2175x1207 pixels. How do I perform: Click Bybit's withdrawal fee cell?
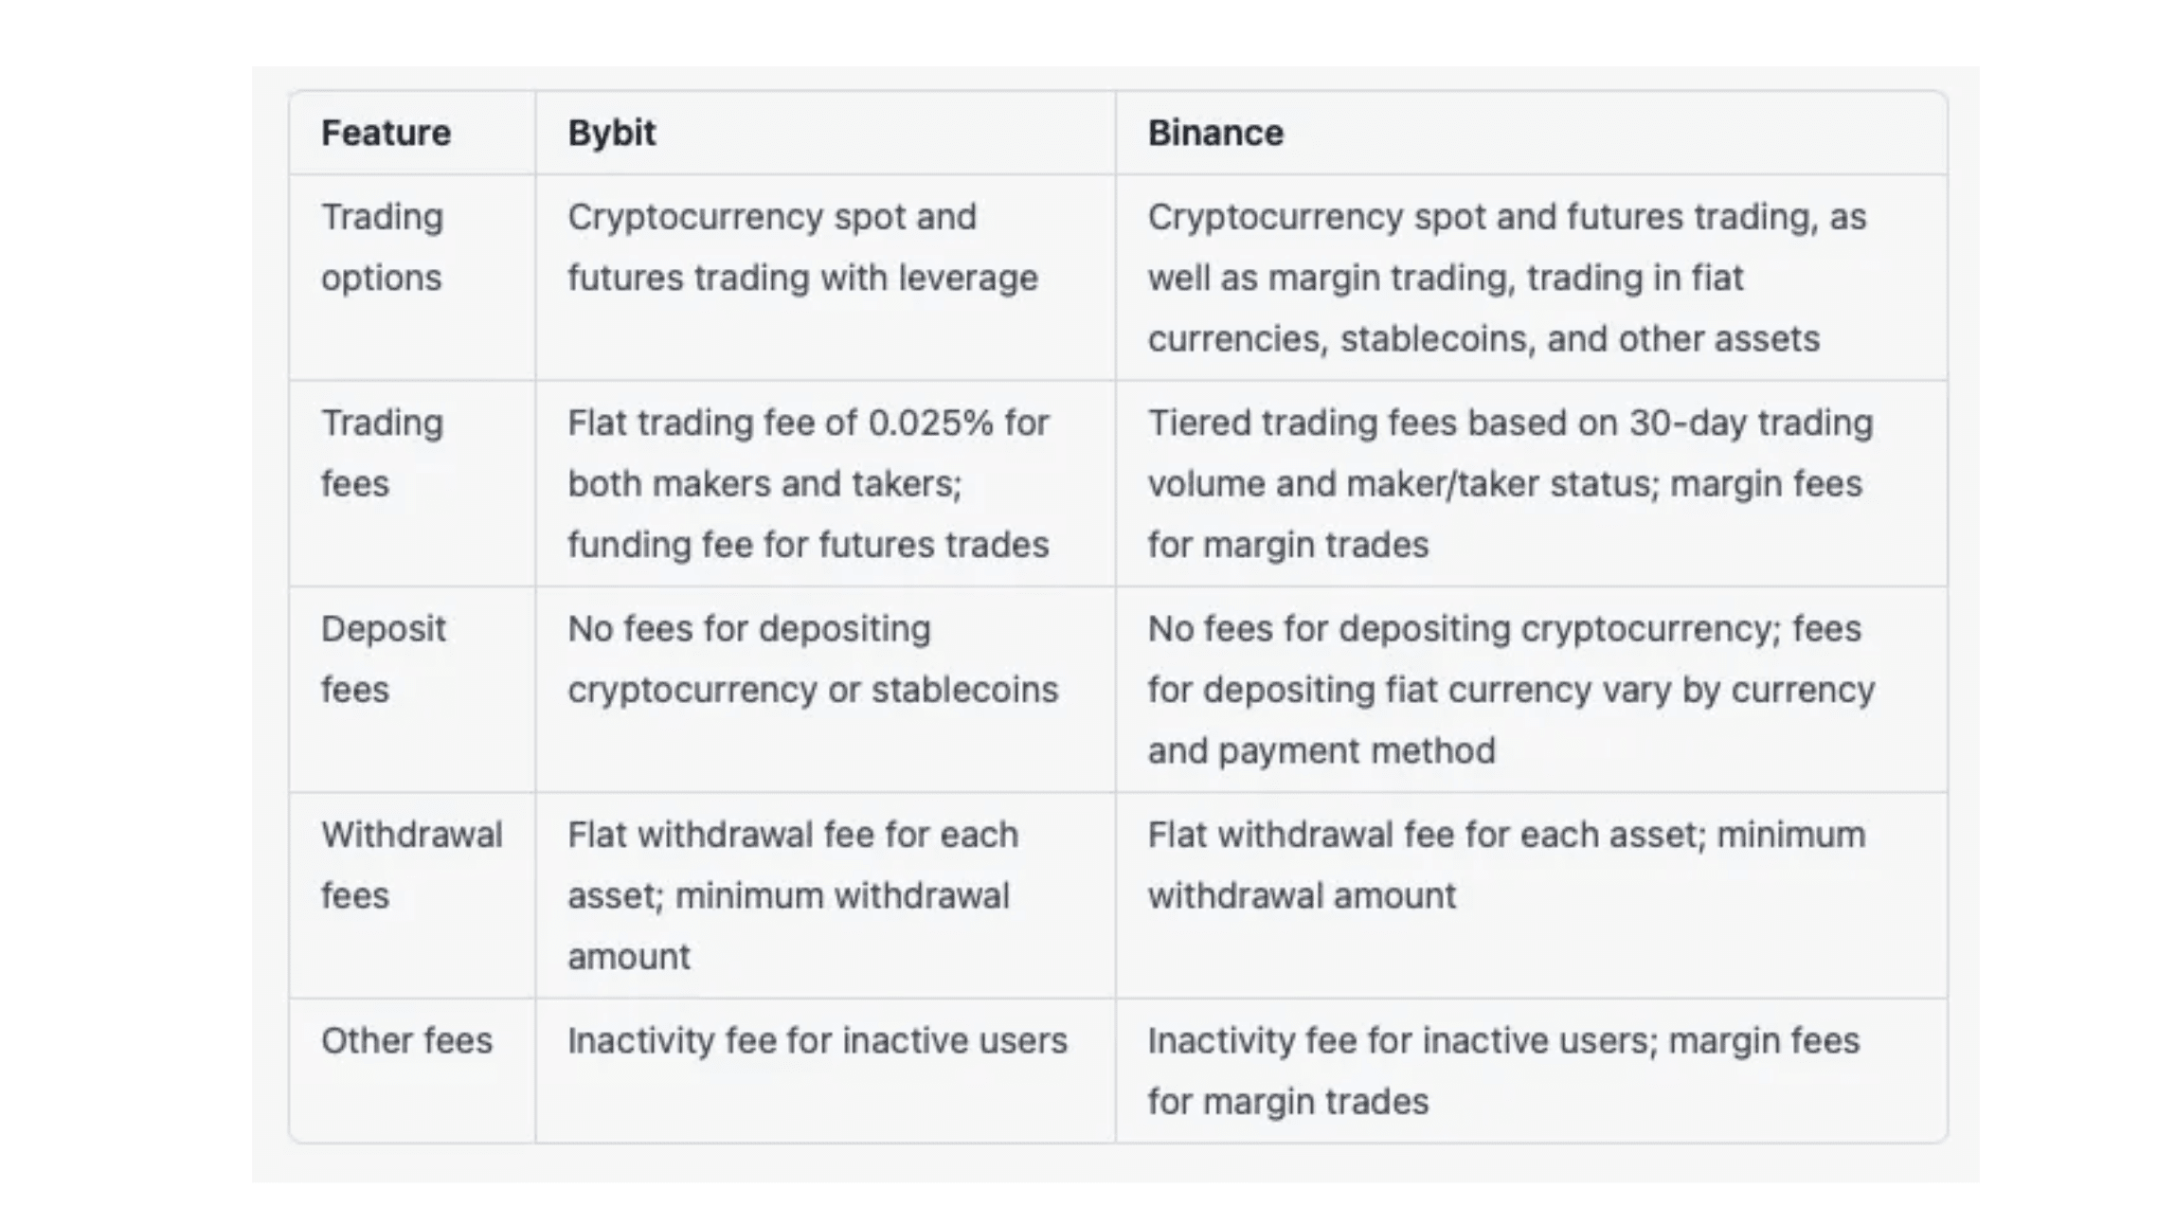(792, 895)
